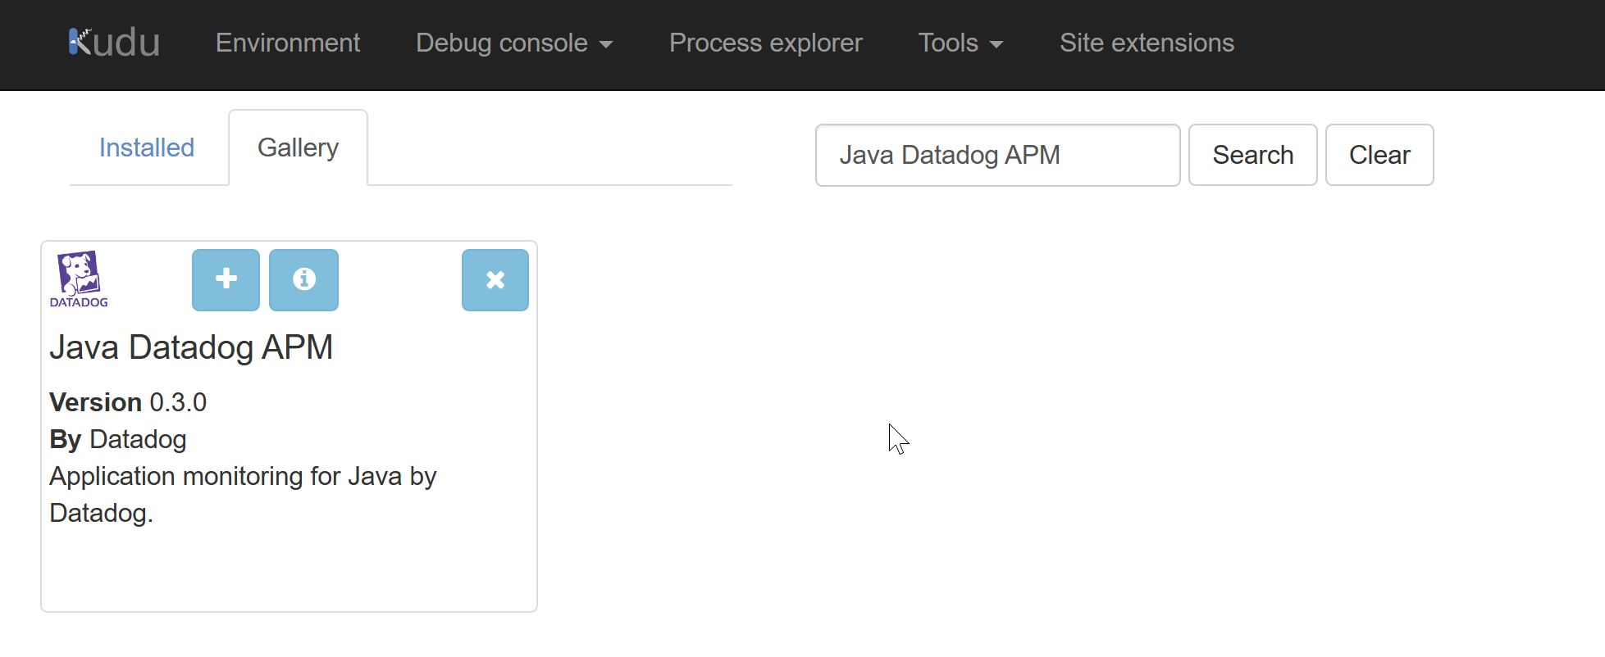This screenshot has height=657, width=1605.
Task: Click the extension search input field
Action: pyautogui.click(x=997, y=155)
